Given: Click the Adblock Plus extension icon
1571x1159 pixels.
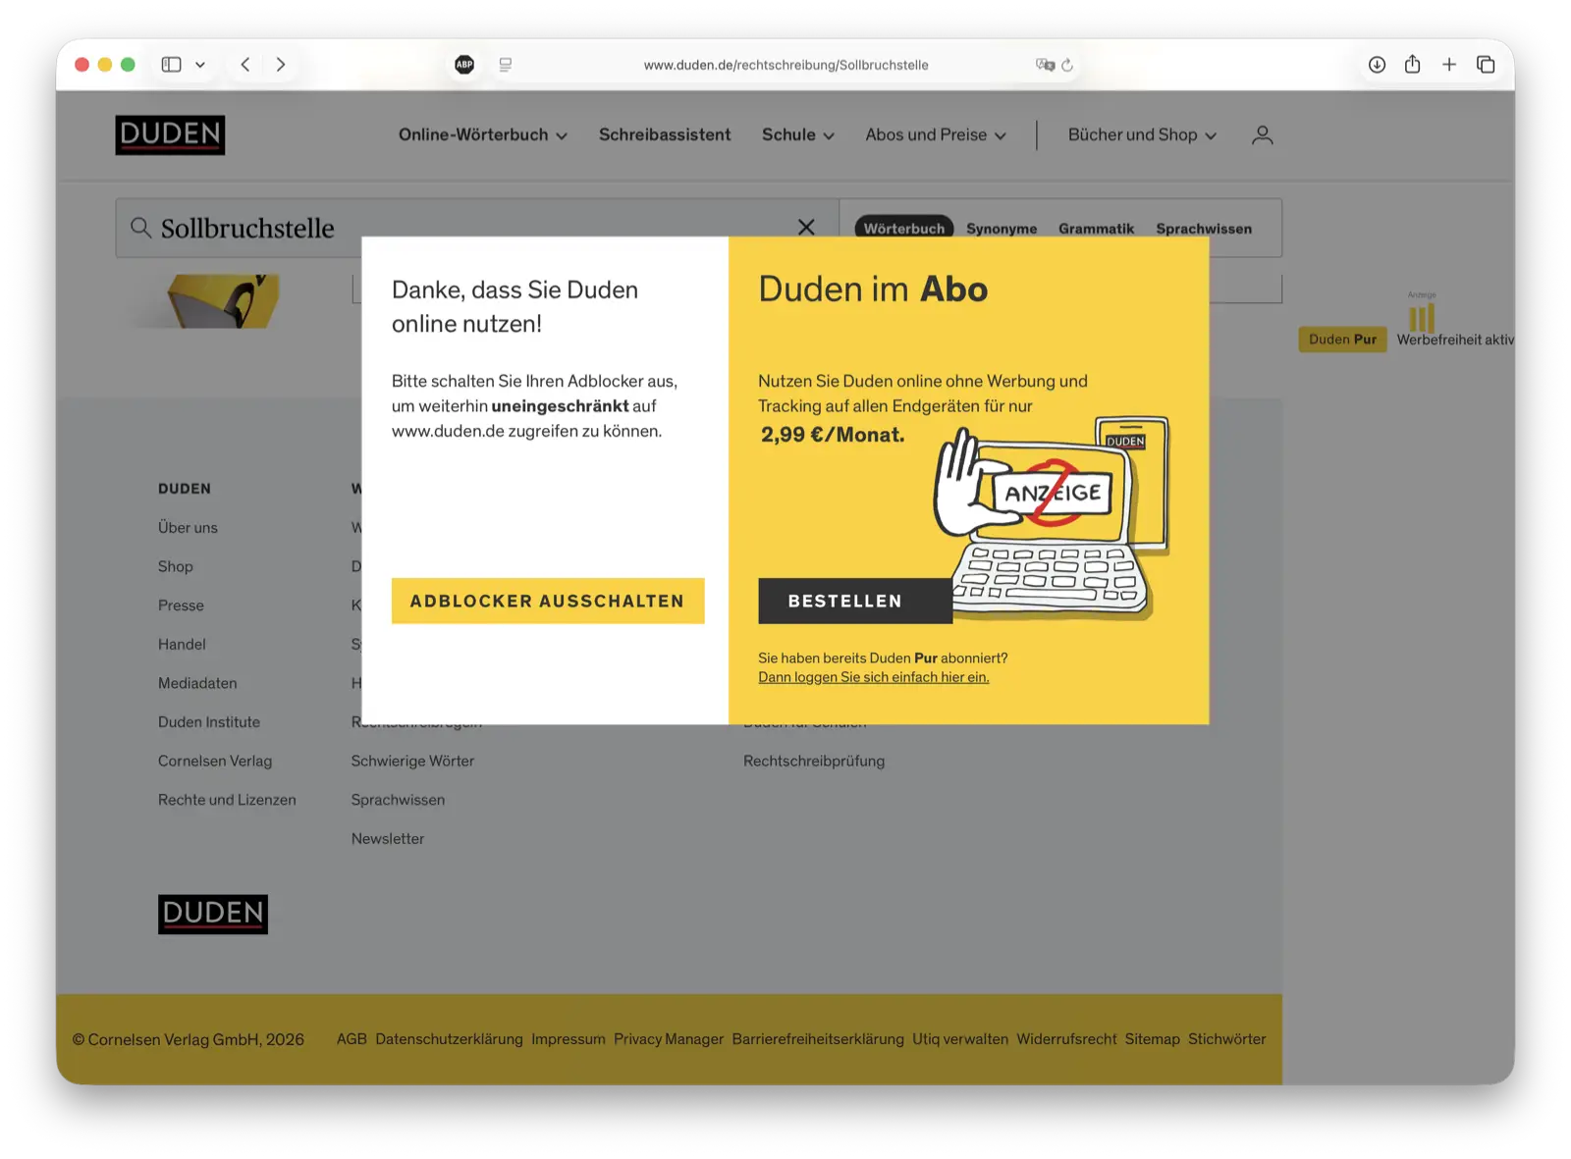Looking at the screenshot, I should point(464,65).
